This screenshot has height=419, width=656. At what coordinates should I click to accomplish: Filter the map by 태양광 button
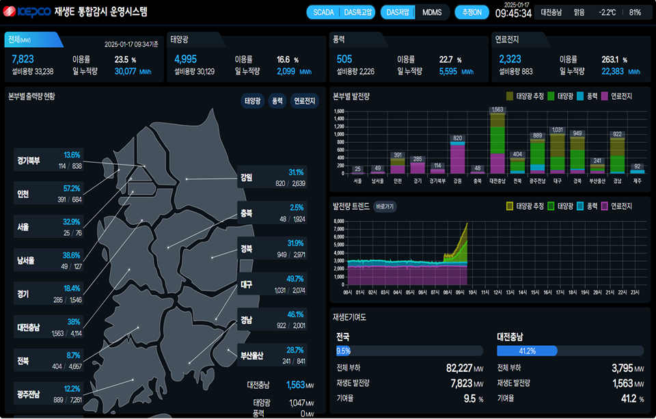coord(253,101)
